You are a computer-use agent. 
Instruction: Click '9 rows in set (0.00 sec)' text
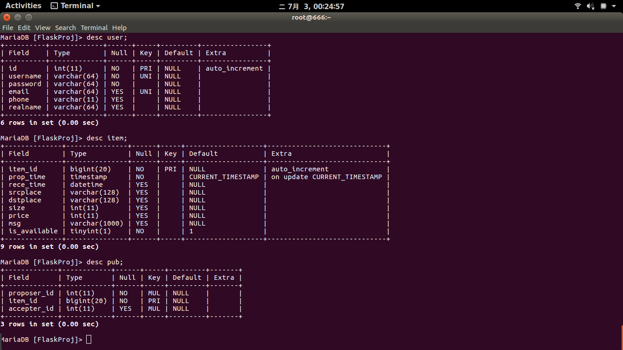[x=50, y=247]
